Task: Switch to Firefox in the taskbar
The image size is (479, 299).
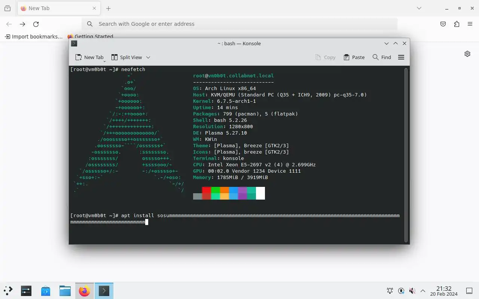Action: pyautogui.click(x=85, y=291)
